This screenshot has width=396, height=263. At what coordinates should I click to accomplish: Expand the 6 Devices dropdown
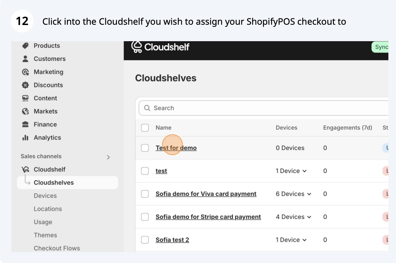click(x=294, y=194)
